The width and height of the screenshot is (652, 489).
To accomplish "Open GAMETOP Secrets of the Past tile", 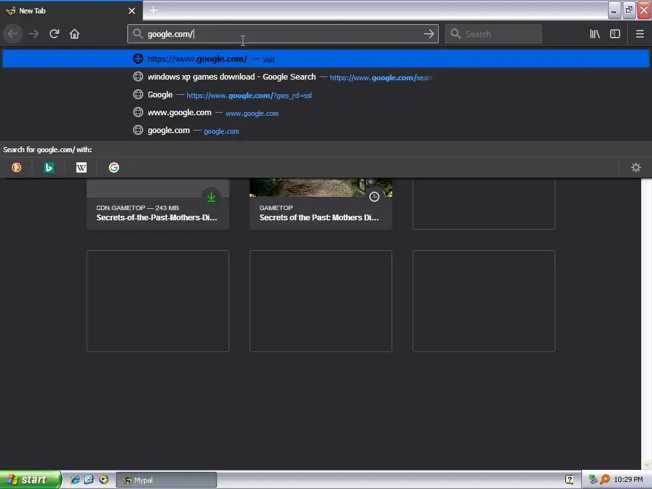I will [321, 204].
